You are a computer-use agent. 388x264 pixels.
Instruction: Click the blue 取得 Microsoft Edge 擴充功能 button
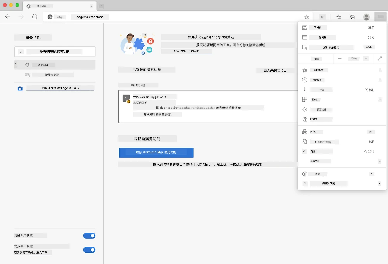(156, 153)
